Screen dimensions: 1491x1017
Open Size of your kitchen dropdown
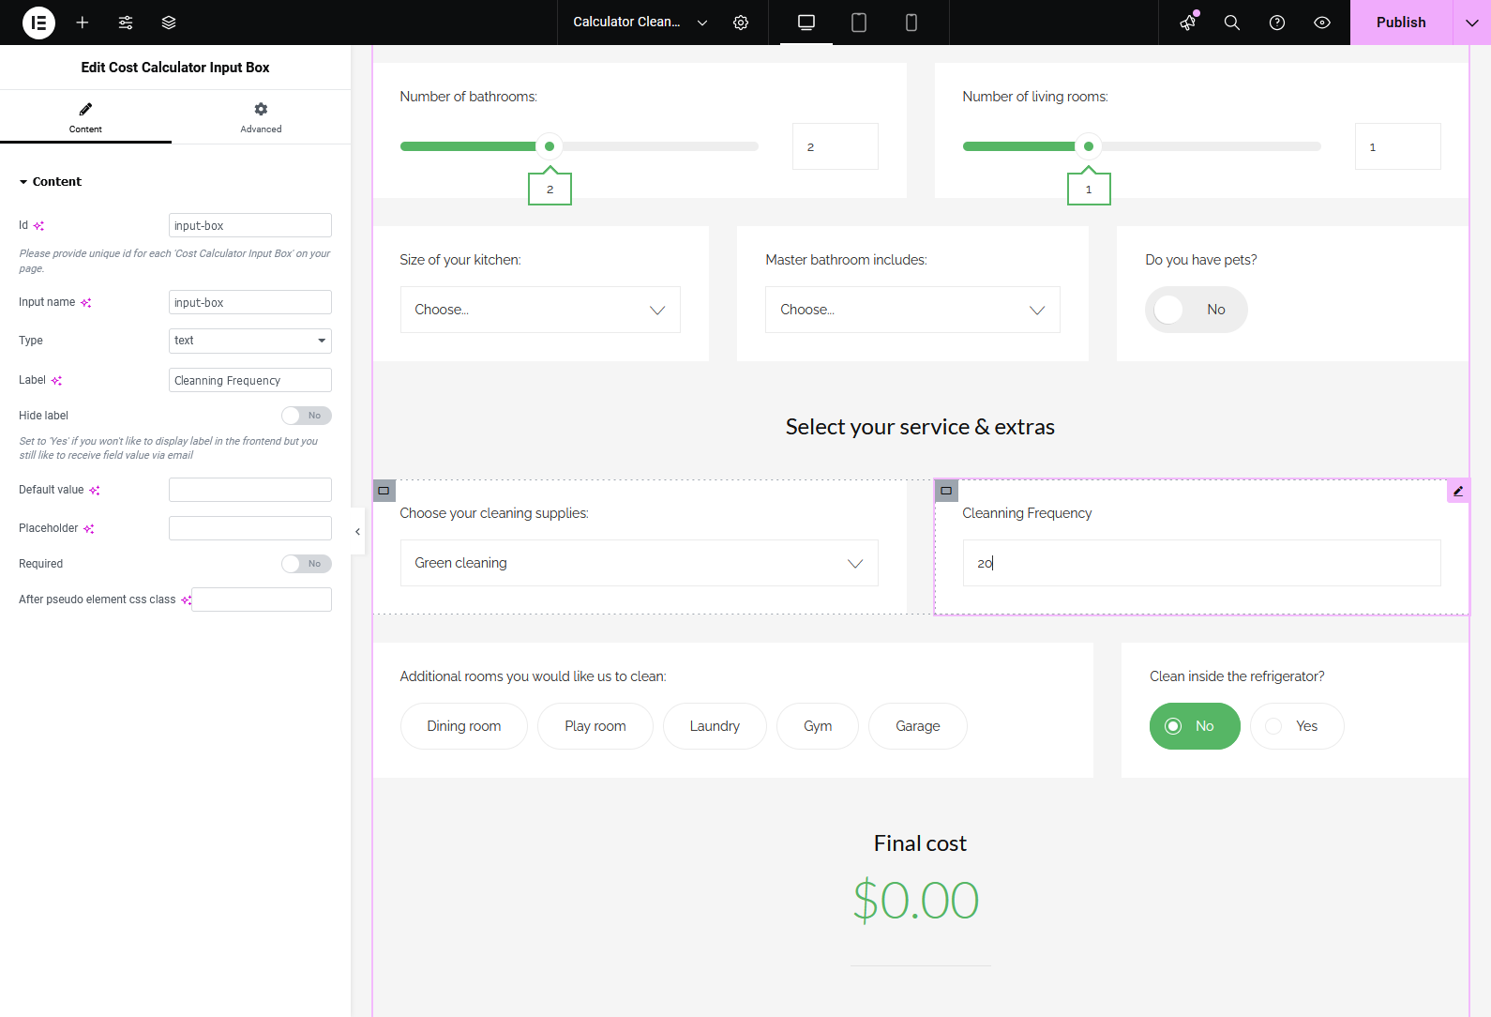540,310
